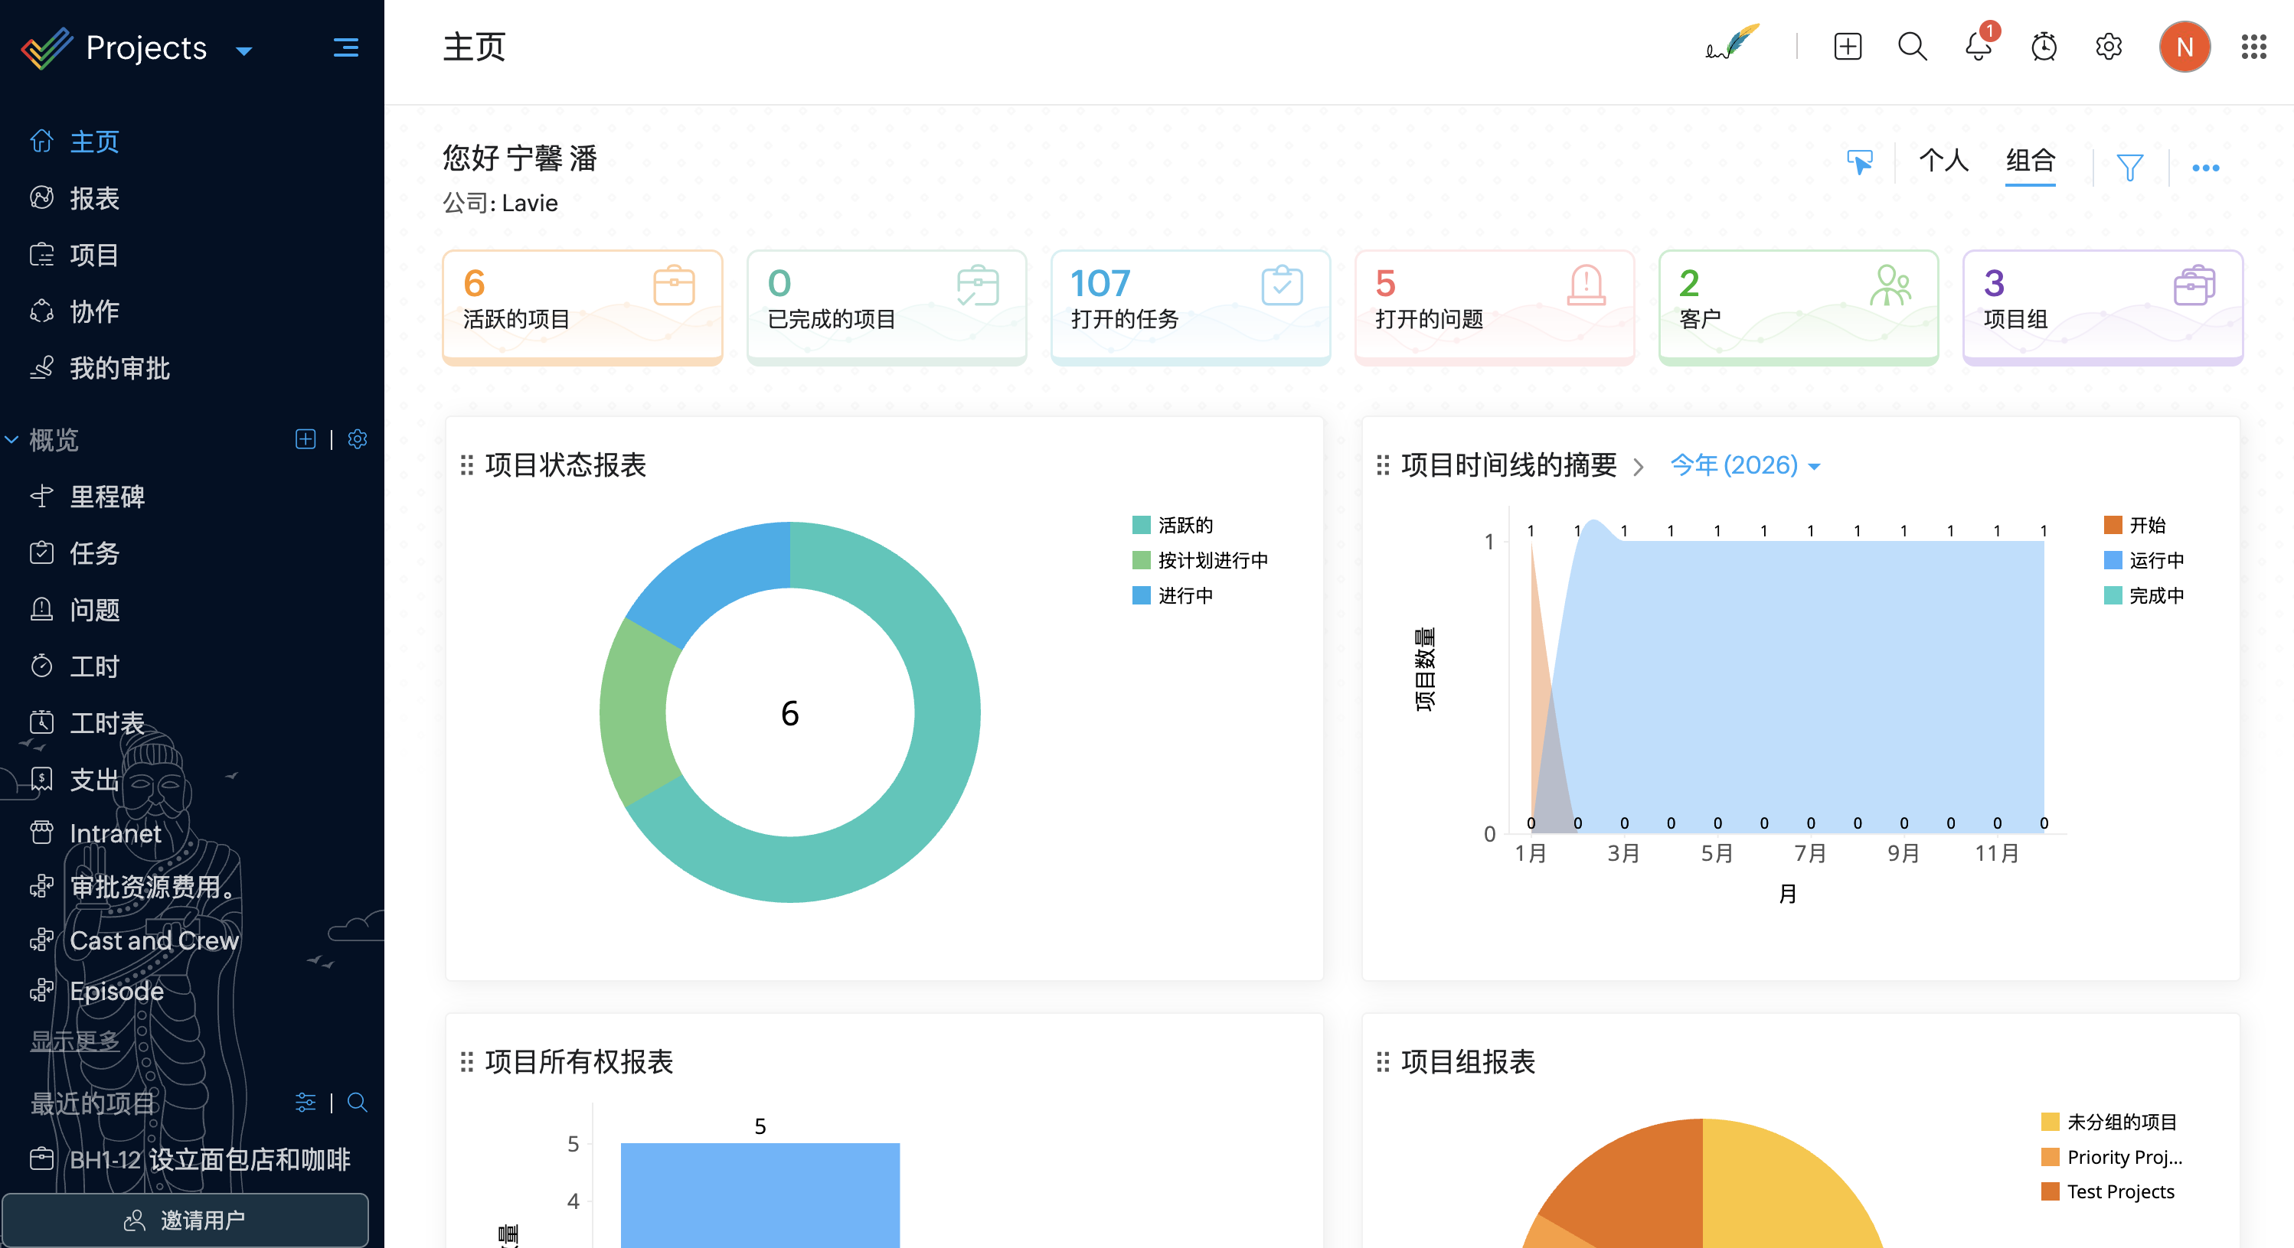Toggle the Test Projects legend item
Viewport: 2294px width, 1248px height.
[x=2119, y=1192]
